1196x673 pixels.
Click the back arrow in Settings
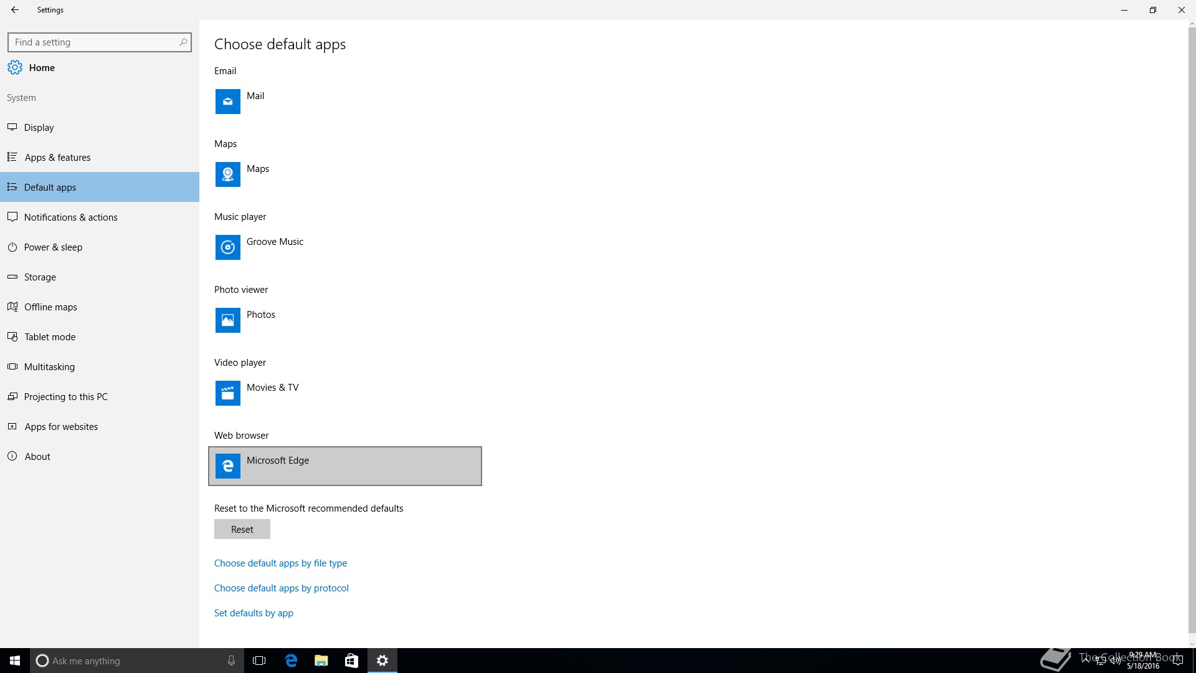[15, 10]
